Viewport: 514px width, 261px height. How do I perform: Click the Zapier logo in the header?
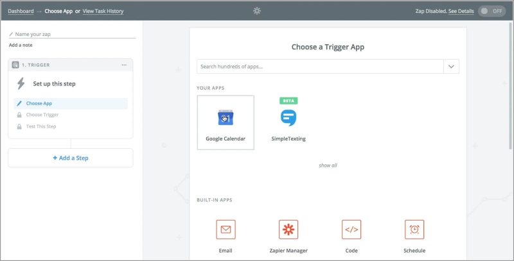[257, 11]
